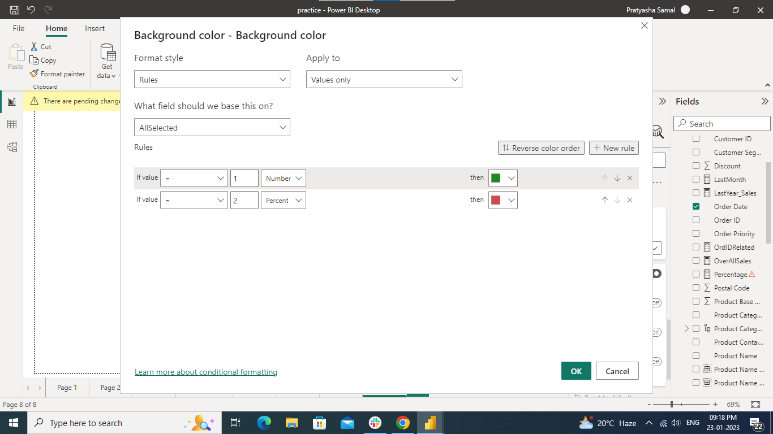Open Learn more about conditional formatting link

click(x=206, y=372)
